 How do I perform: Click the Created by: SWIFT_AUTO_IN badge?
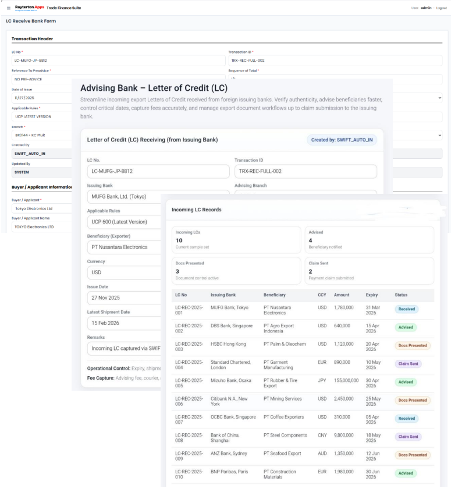[342, 140]
